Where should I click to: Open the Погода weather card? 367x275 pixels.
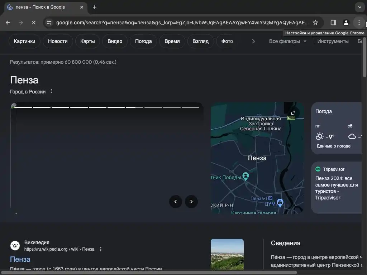tap(337, 128)
